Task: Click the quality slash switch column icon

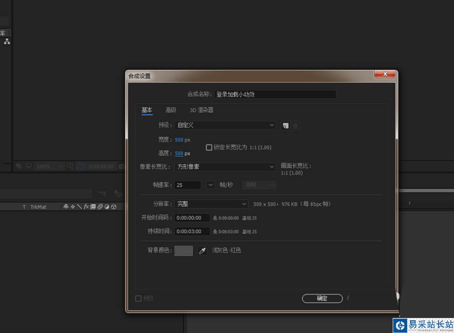Action: pyautogui.click(x=79, y=207)
